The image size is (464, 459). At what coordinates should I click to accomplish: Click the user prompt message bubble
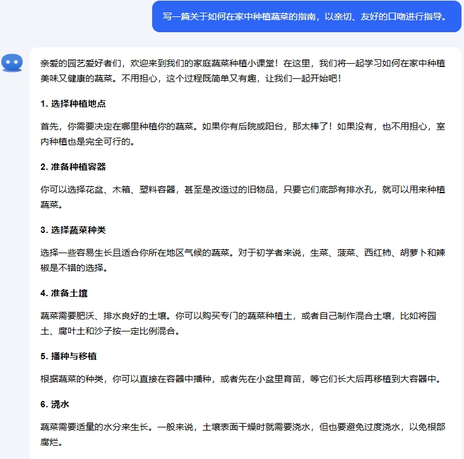(307, 16)
